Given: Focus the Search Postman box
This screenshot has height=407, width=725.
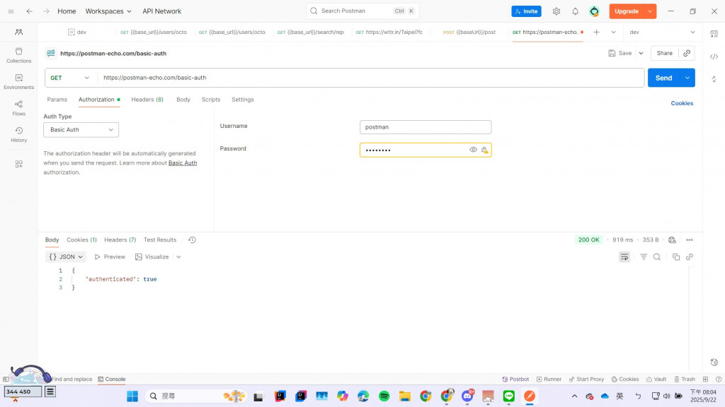Looking at the screenshot, I should (362, 11).
